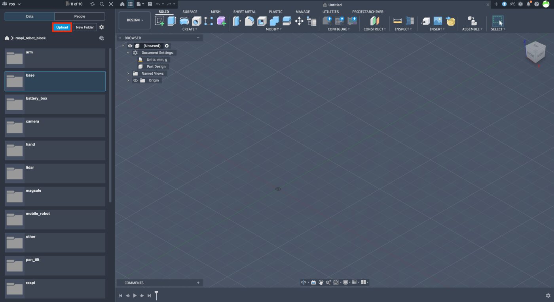This screenshot has width=554, height=302.
Task: Click the timeline marker
Action: point(156,295)
